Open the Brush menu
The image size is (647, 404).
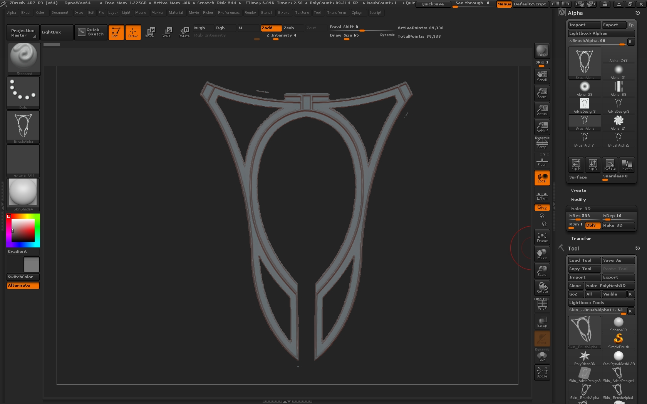[26, 13]
